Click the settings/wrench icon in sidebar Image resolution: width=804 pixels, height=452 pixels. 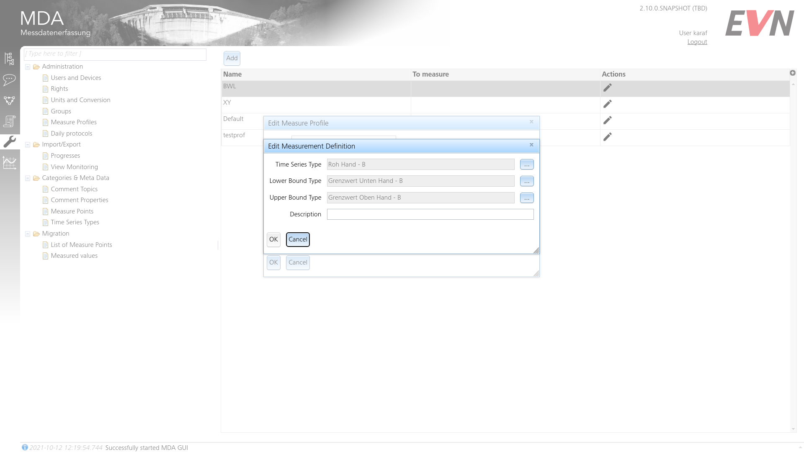pos(9,141)
